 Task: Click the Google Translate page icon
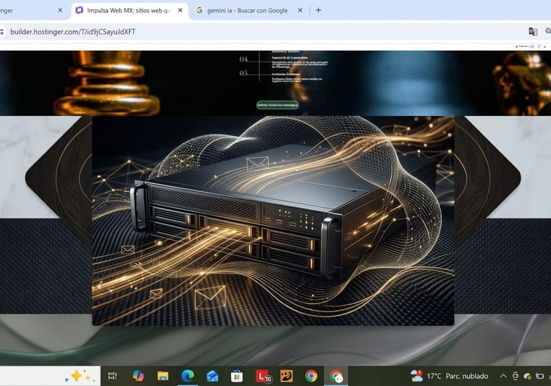(x=533, y=32)
